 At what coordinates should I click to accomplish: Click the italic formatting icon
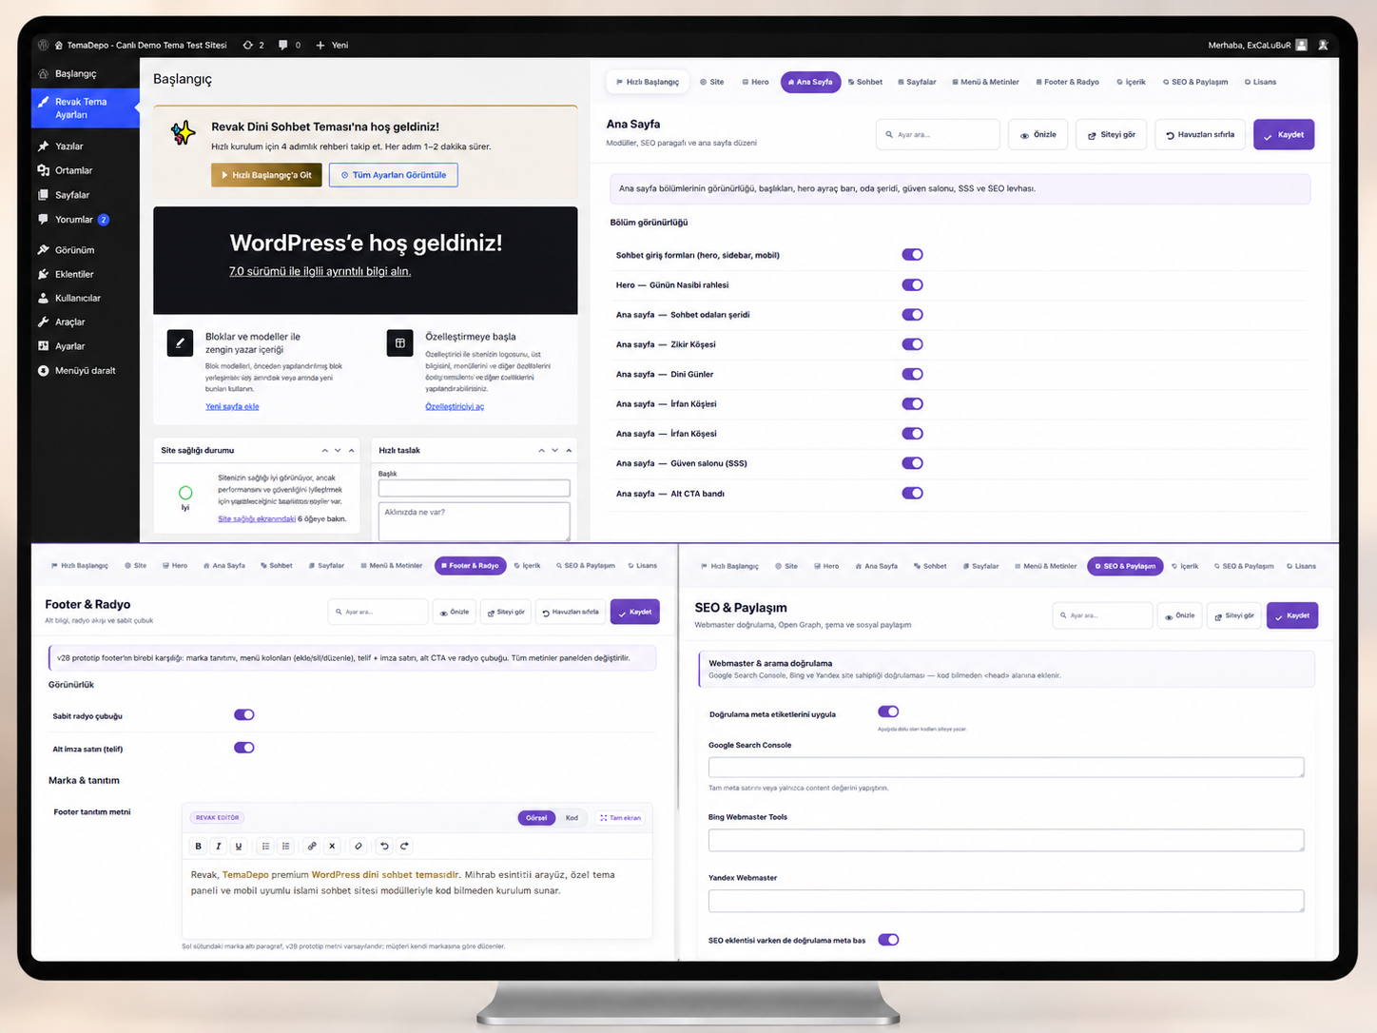point(218,846)
